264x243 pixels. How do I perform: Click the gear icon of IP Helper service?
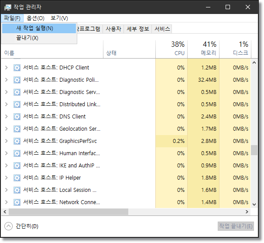tap(17, 178)
